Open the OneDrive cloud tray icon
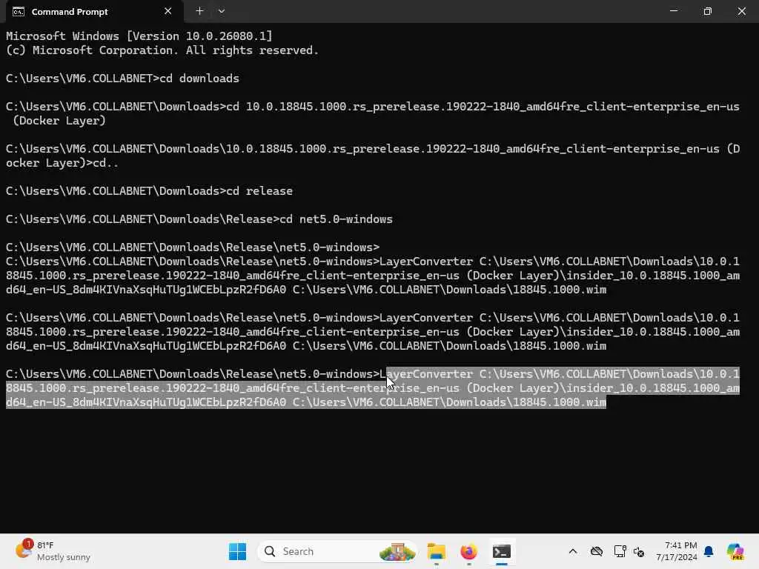759x569 pixels. point(597,551)
